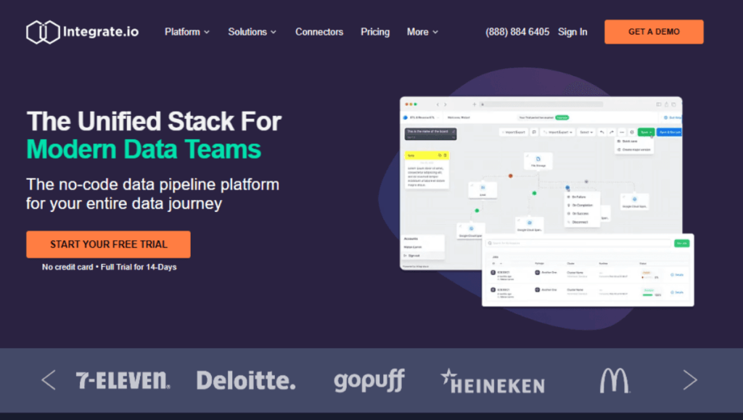Click the Integrate.io logo in the navbar

point(81,31)
